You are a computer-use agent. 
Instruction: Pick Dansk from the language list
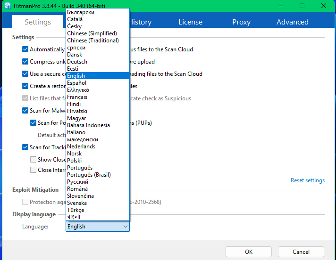point(98,55)
